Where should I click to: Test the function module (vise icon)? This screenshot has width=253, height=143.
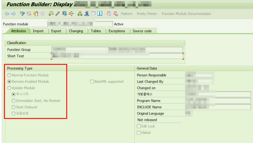point(64,14)
